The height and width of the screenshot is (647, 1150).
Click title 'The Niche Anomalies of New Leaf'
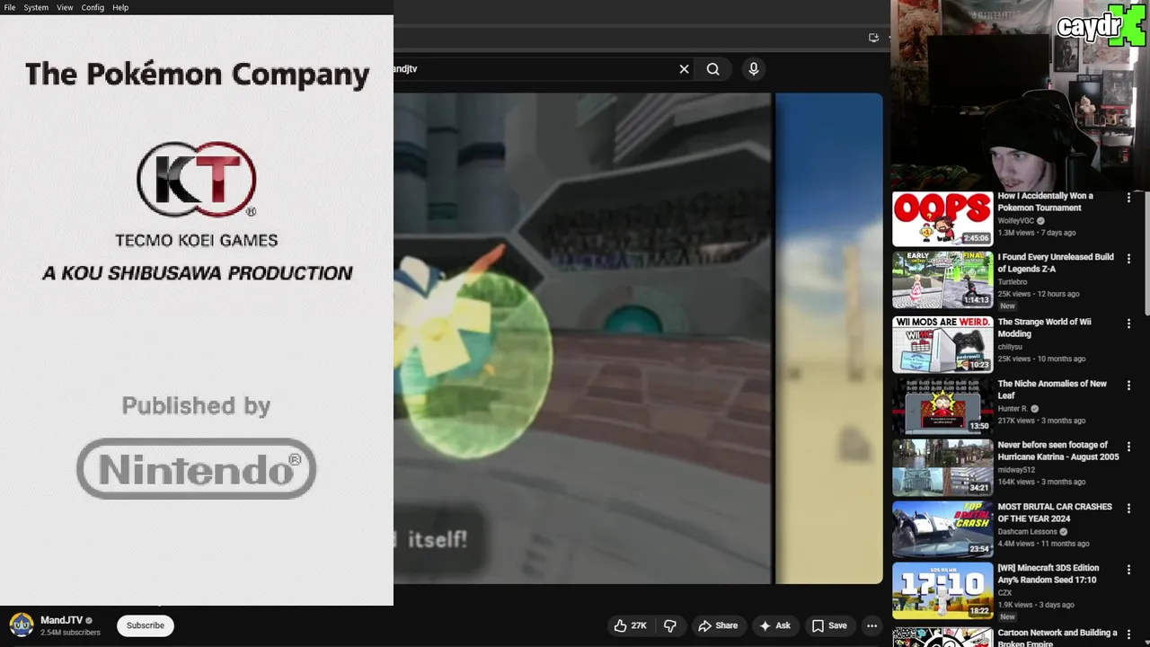point(1052,389)
